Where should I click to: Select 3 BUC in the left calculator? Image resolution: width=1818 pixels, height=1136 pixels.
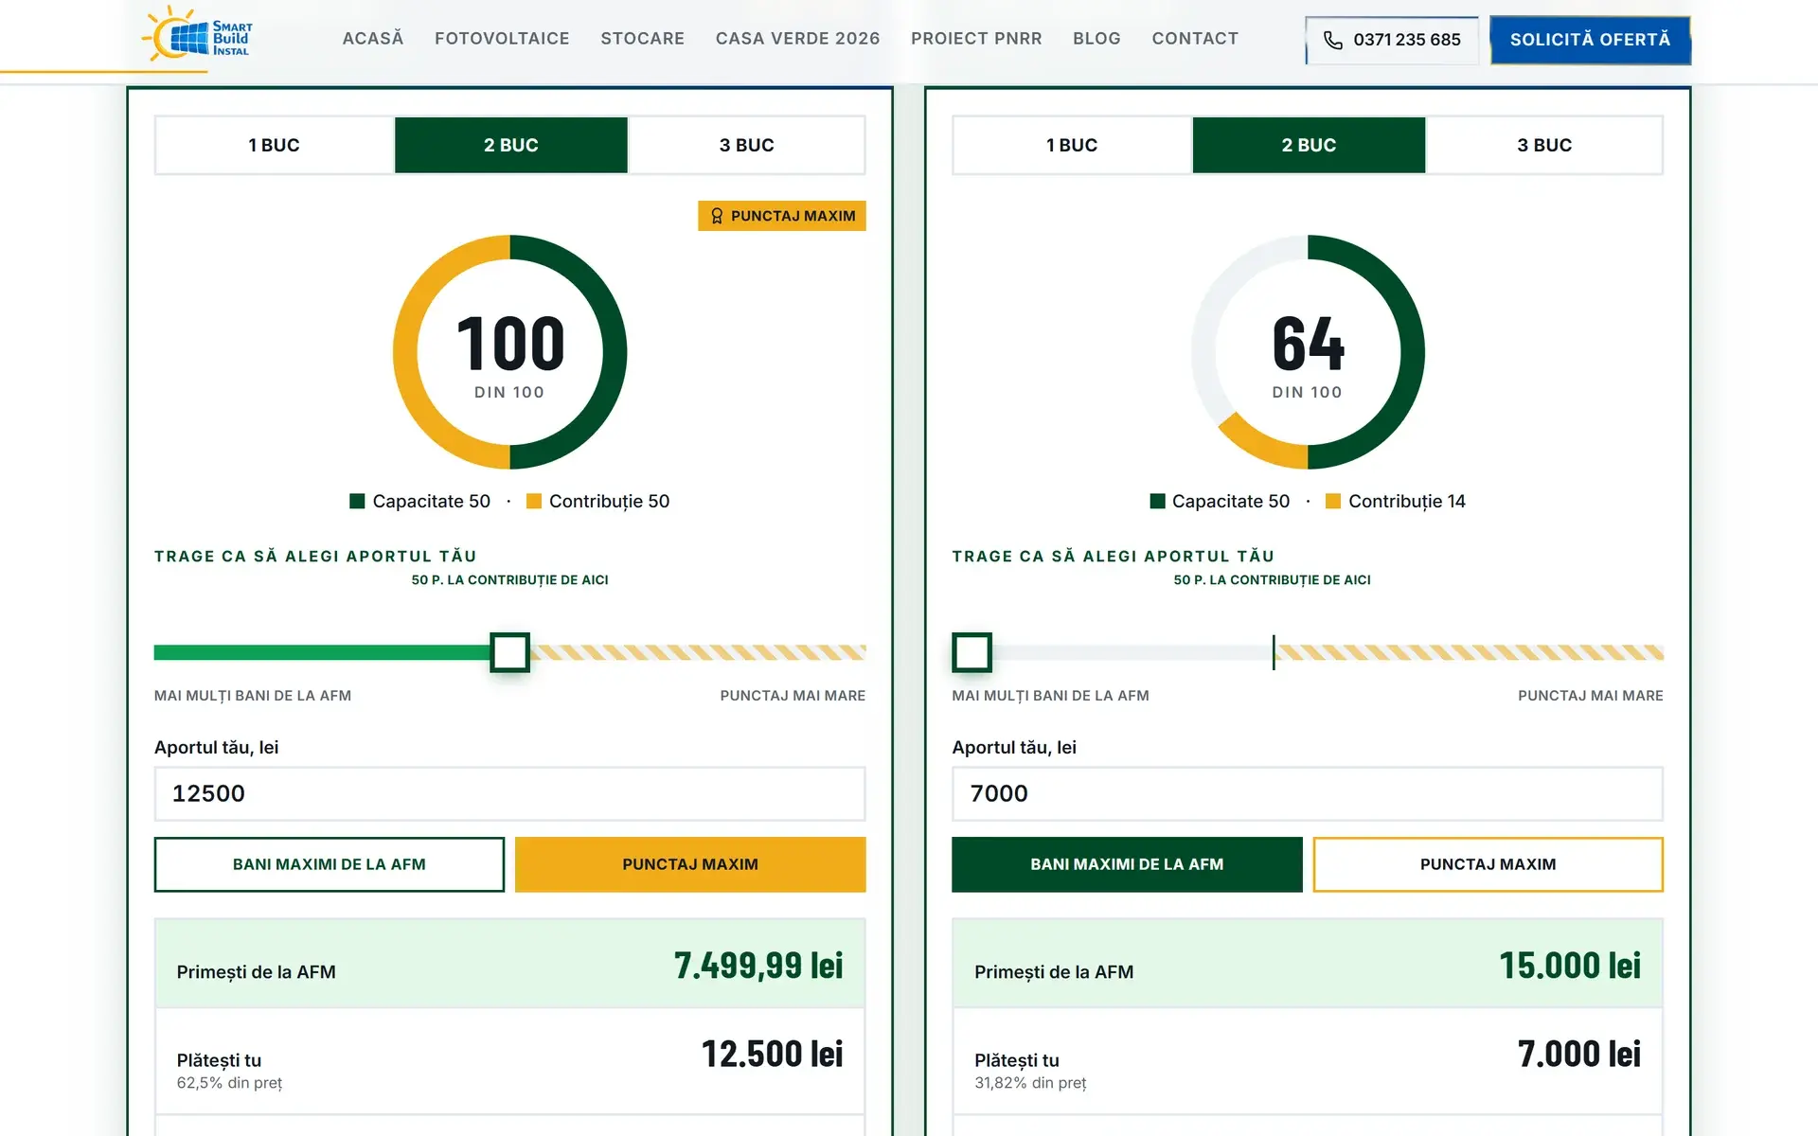(x=747, y=145)
